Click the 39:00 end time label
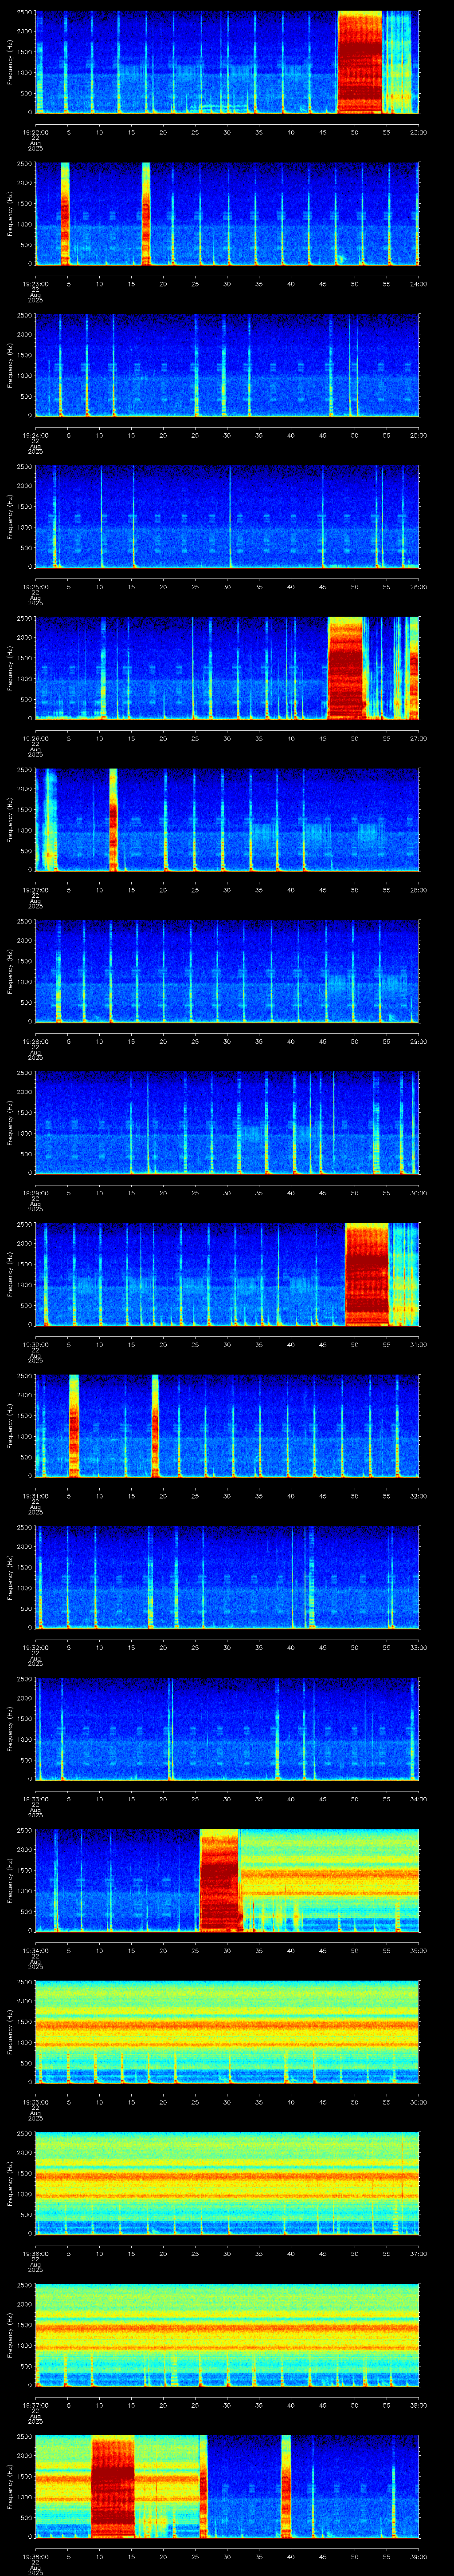 (x=418, y=2556)
